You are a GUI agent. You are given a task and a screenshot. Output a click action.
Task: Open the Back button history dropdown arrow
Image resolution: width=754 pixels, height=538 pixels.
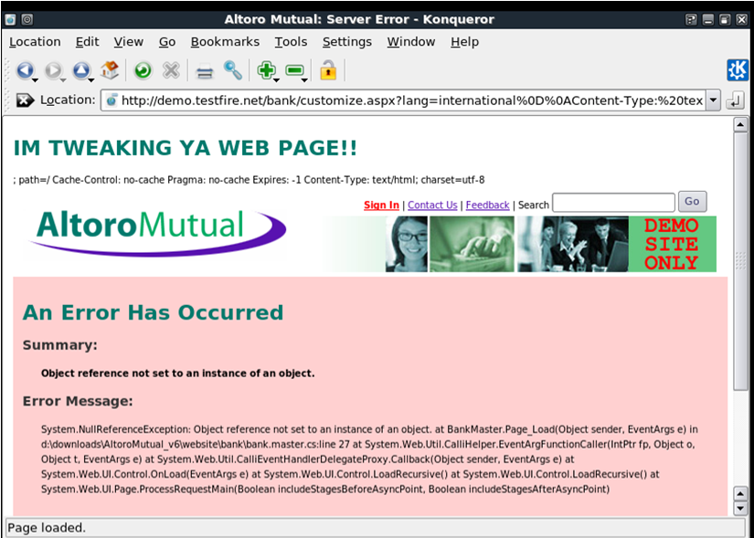[35, 79]
